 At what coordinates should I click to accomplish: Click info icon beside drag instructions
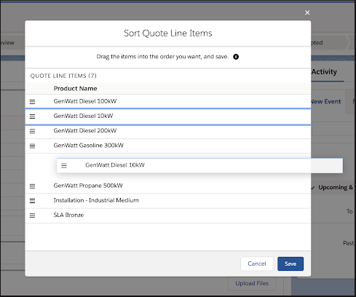[x=236, y=57]
